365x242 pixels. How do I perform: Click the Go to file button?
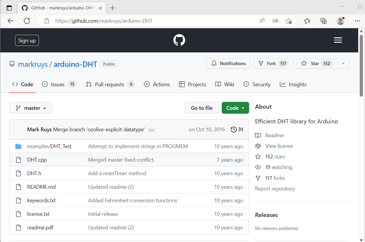coord(202,108)
